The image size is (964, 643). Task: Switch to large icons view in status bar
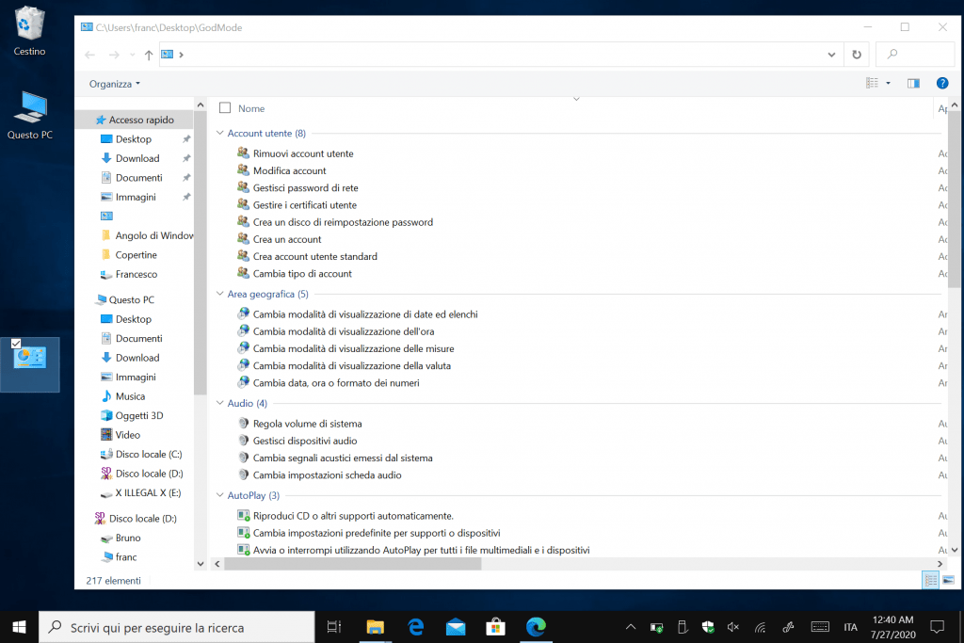tap(947, 581)
